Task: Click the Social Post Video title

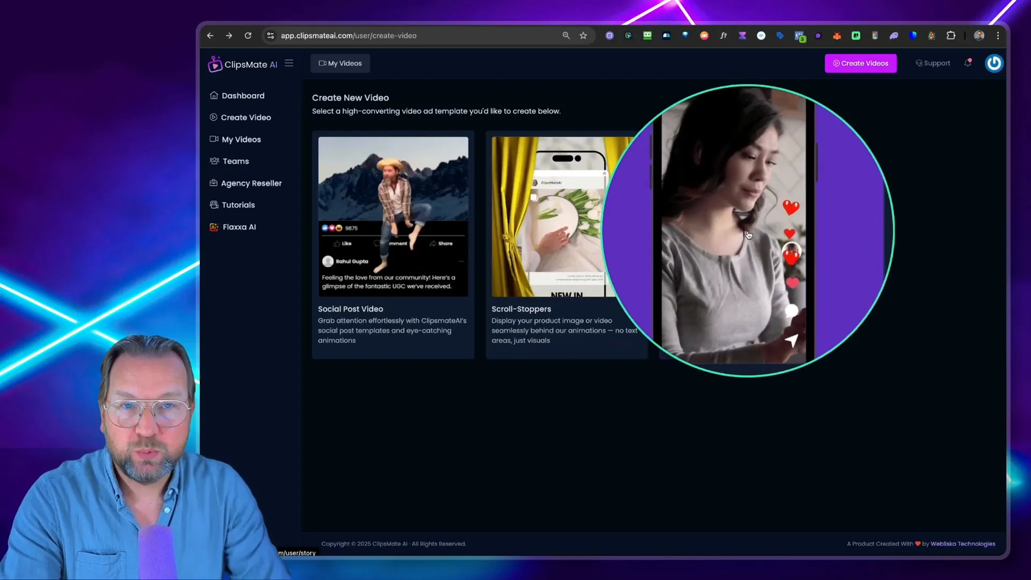Action: coord(351,309)
